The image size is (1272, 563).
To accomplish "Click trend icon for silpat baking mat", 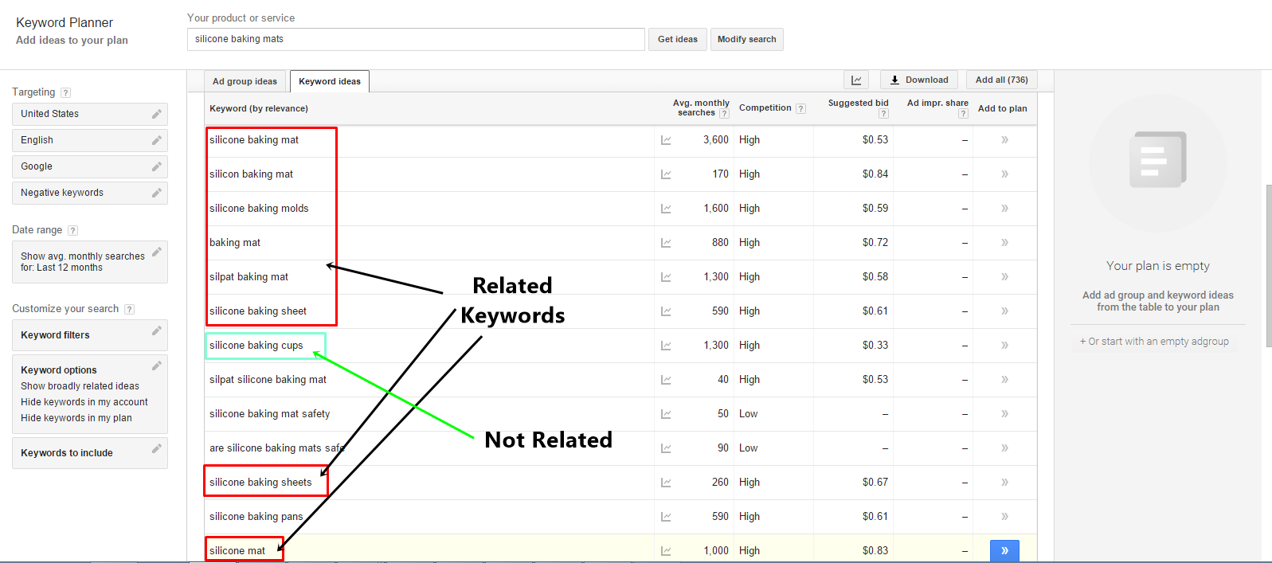I will pyautogui.click(x=666, y=277).
